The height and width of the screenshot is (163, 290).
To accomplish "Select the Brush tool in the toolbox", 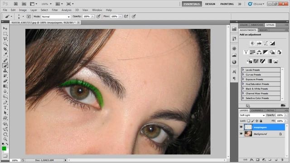I will 5,65.
